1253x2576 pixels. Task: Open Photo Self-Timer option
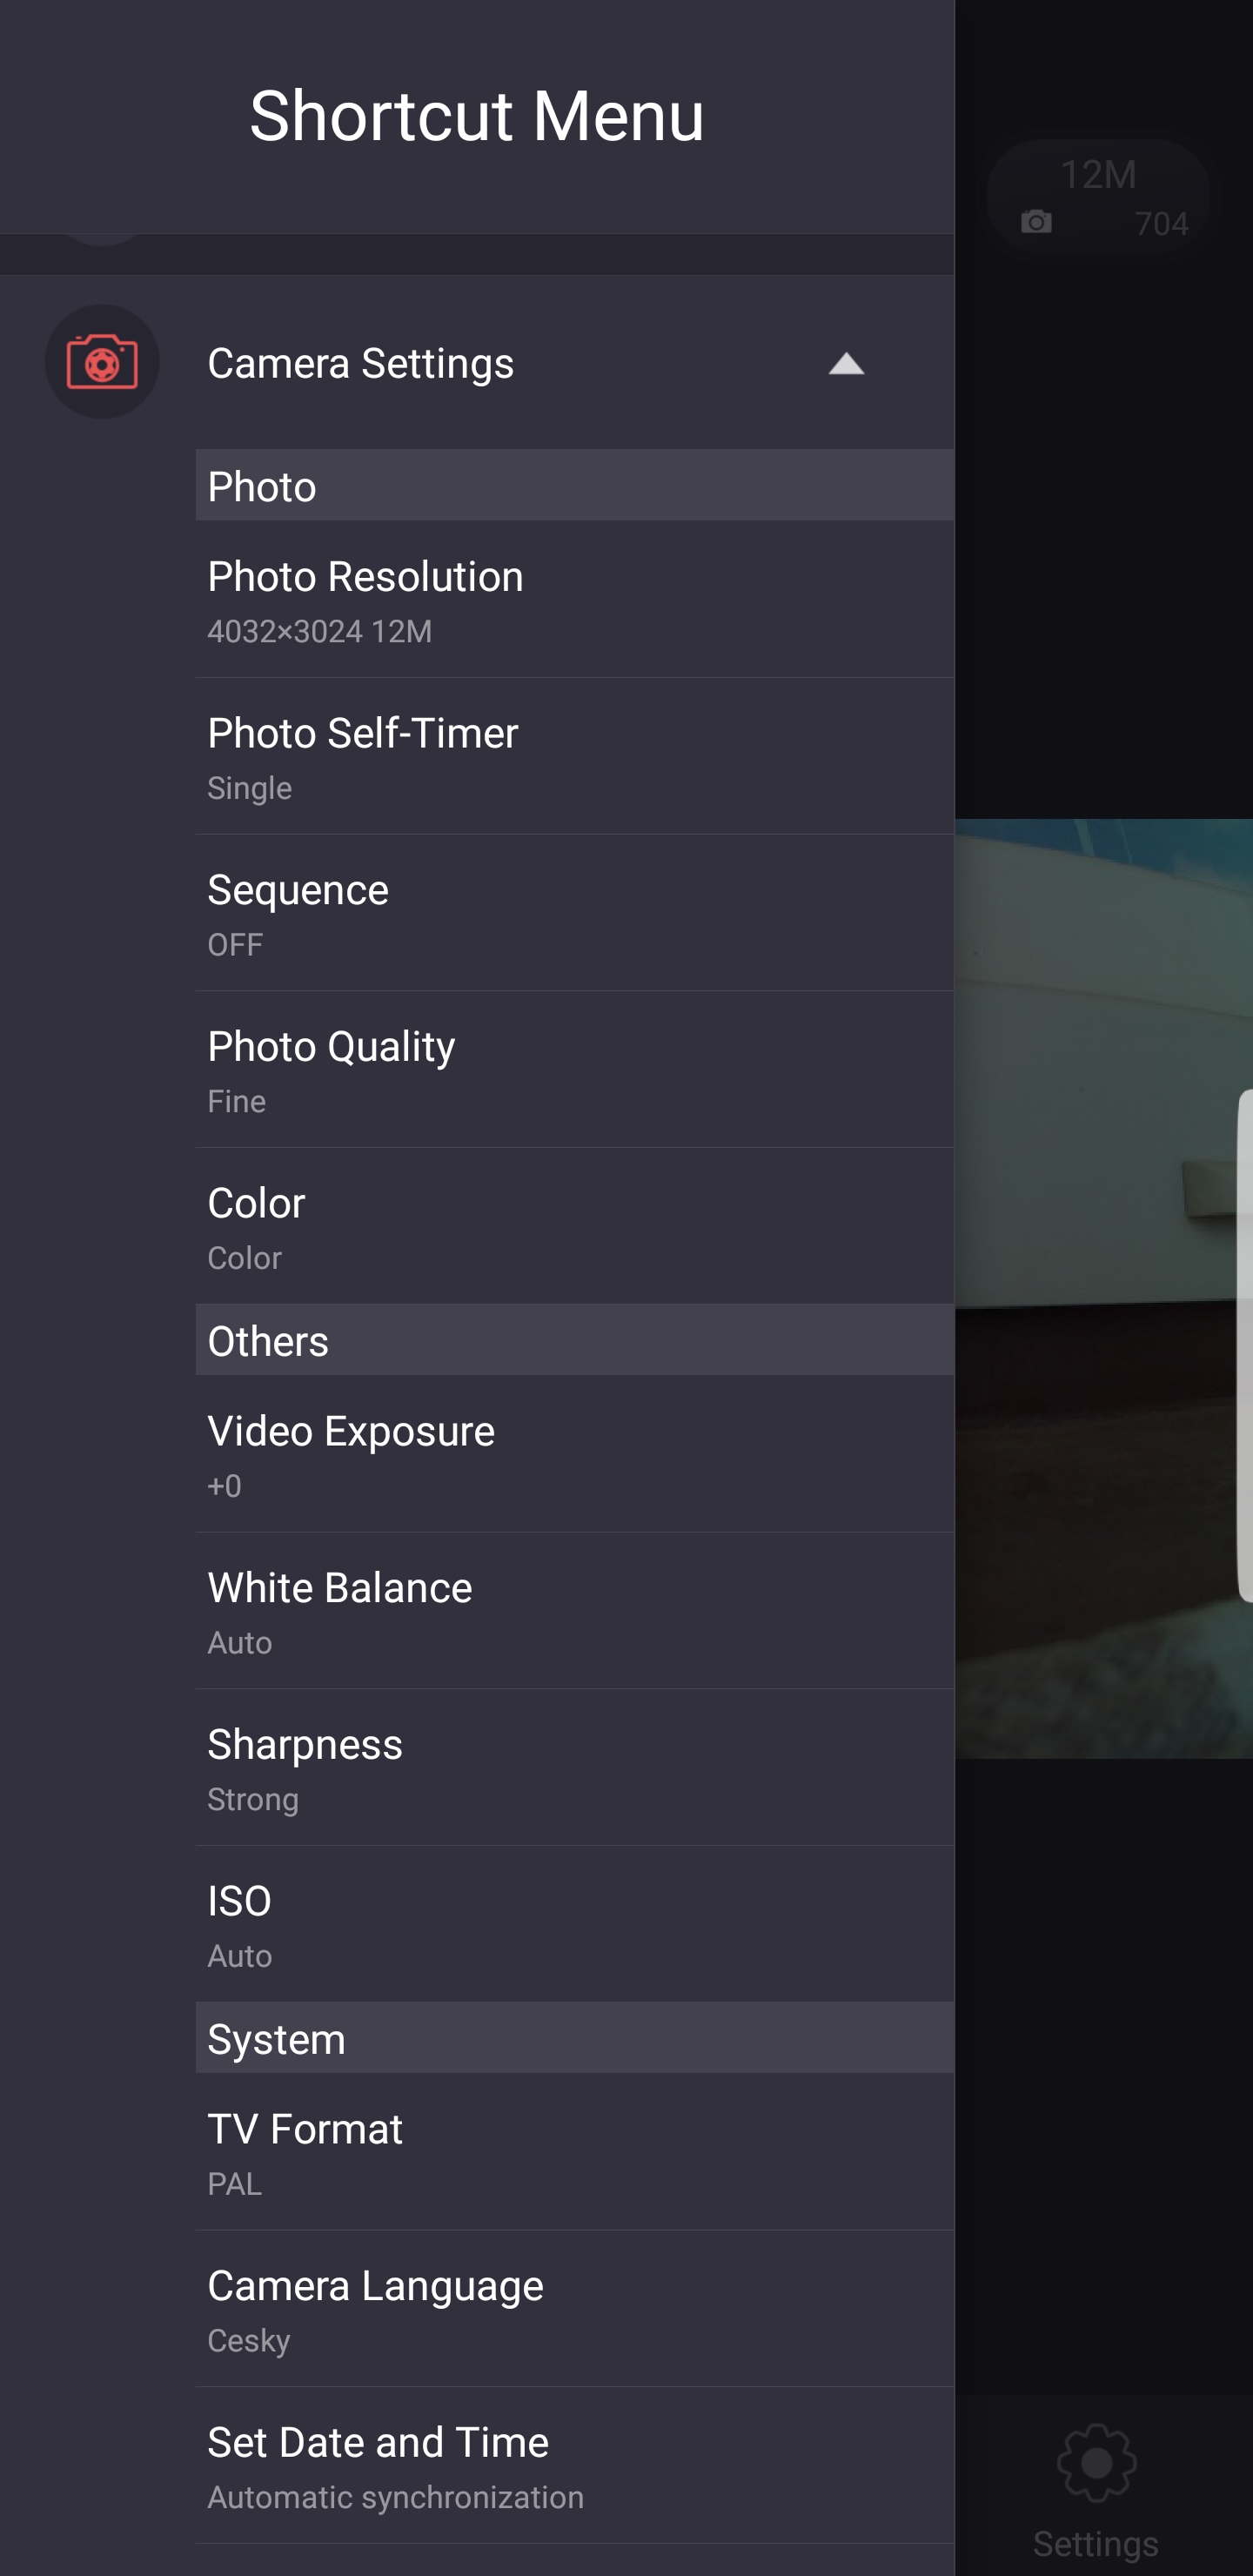pos(574,757)
